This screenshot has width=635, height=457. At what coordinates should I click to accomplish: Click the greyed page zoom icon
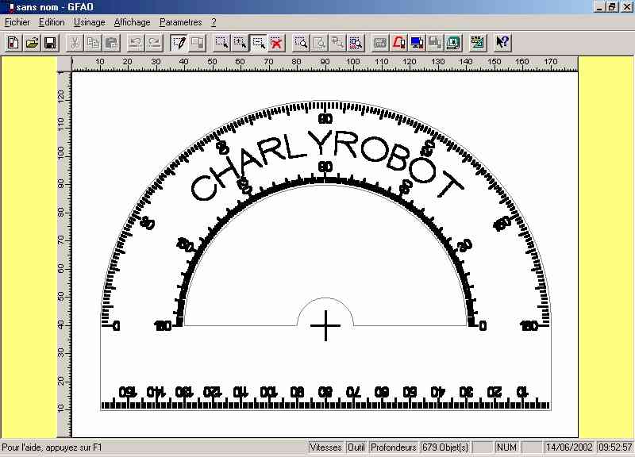(x=319, y=43)
